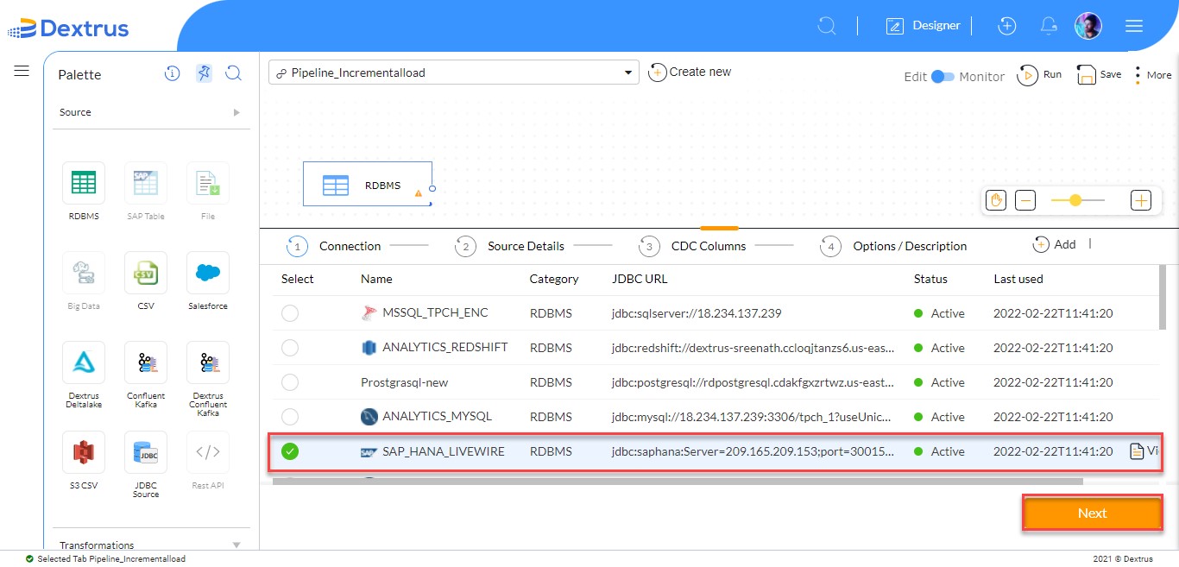The width and height of the screenshot is (1179, 567).
Task: Go to the Connection step tab
Action: click(x=334, y=246)
